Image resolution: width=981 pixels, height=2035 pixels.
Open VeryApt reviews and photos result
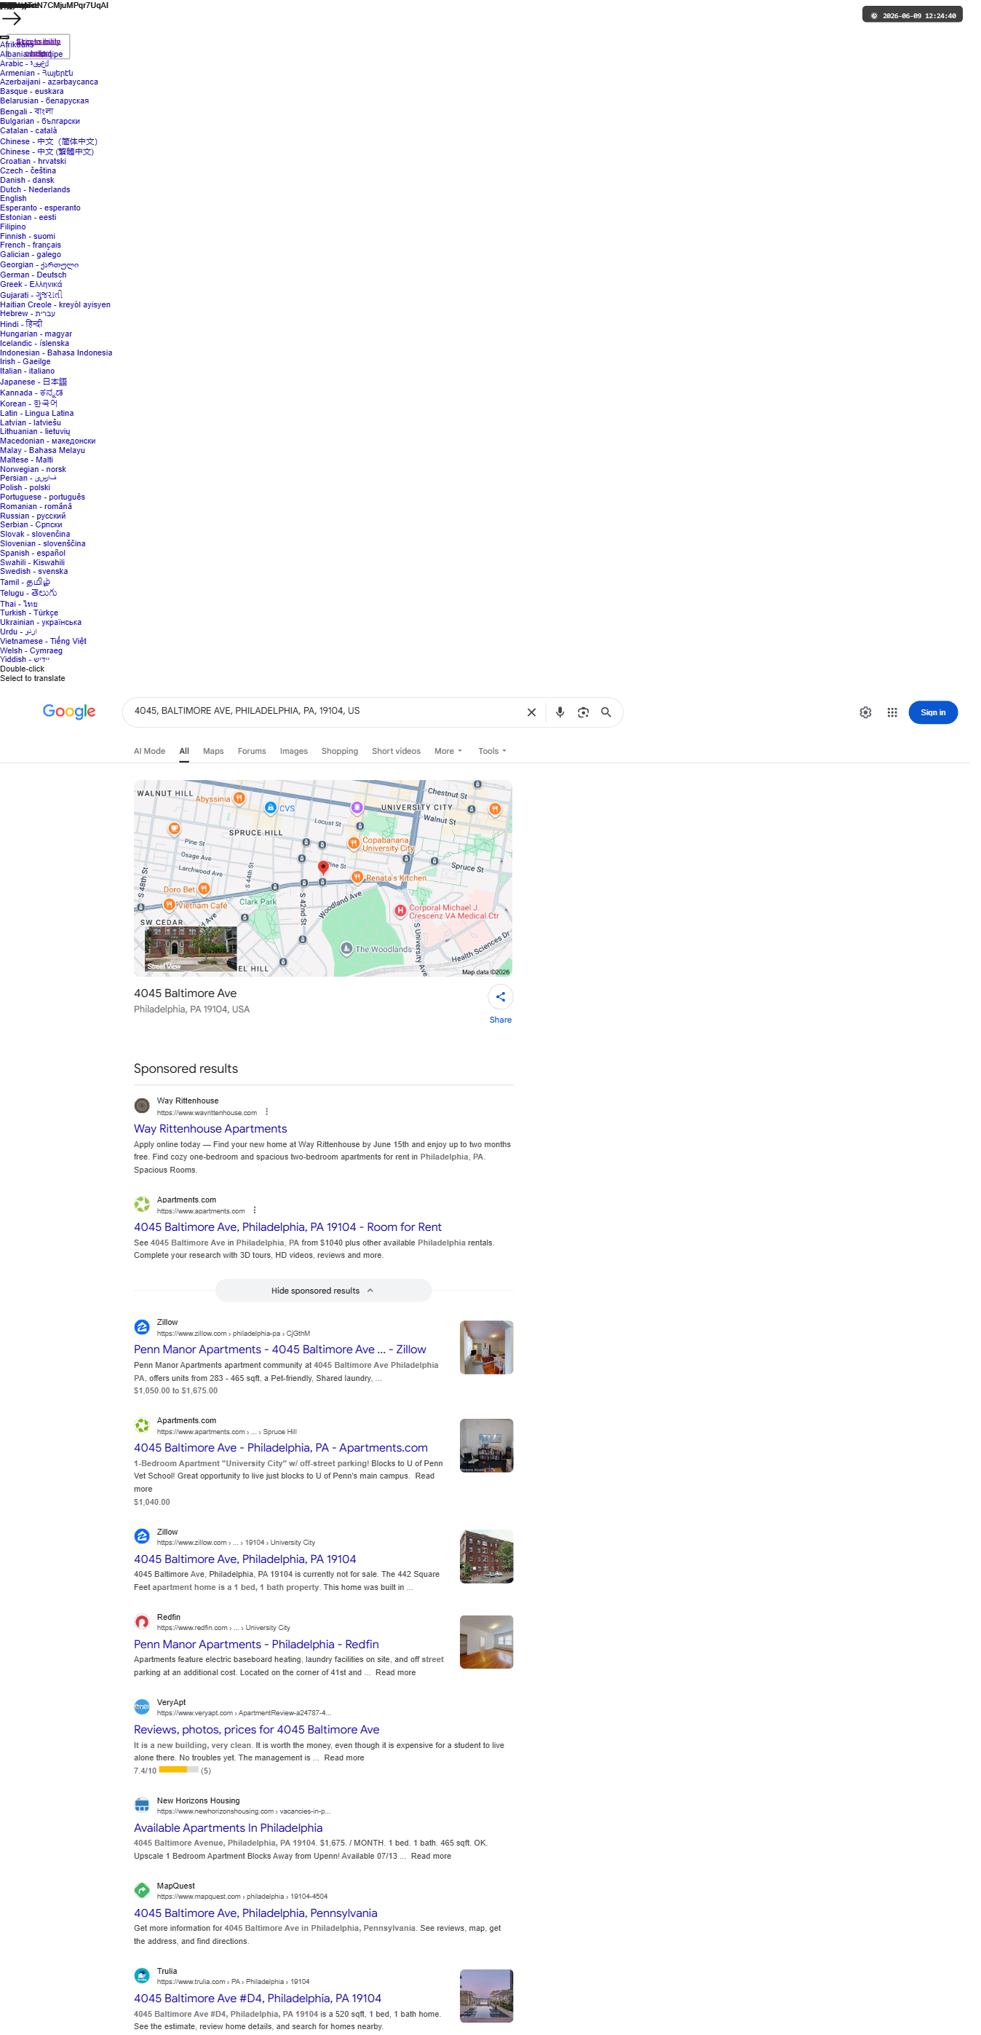click(x=256, y=1729)
